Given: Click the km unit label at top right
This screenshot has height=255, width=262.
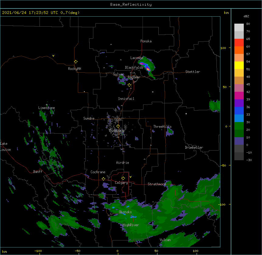Looking at the screenshot, I should 226,13.
